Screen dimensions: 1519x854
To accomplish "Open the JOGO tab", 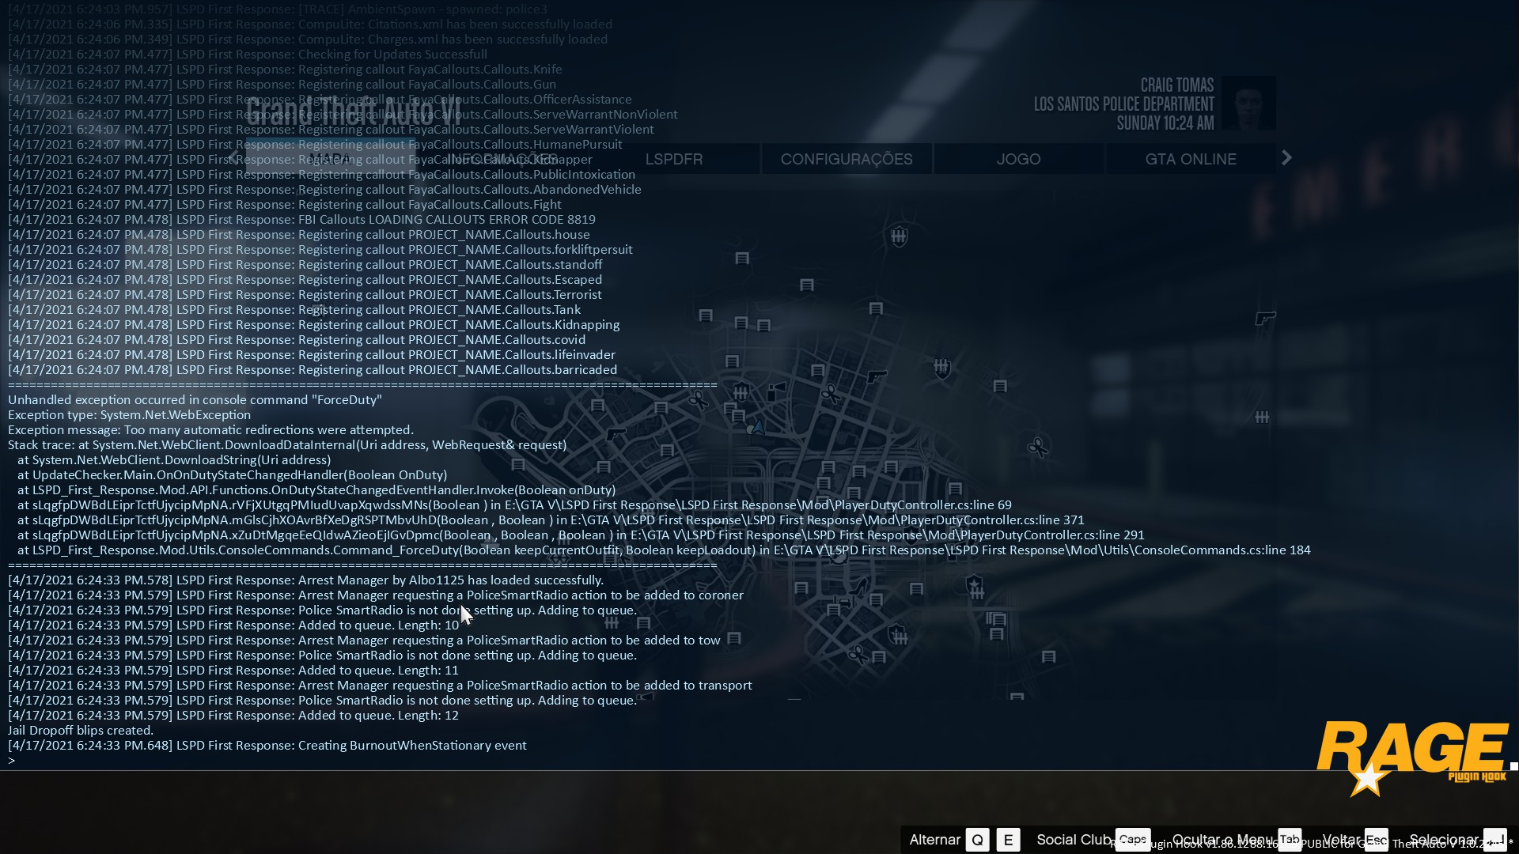I will coord(1018,159).
